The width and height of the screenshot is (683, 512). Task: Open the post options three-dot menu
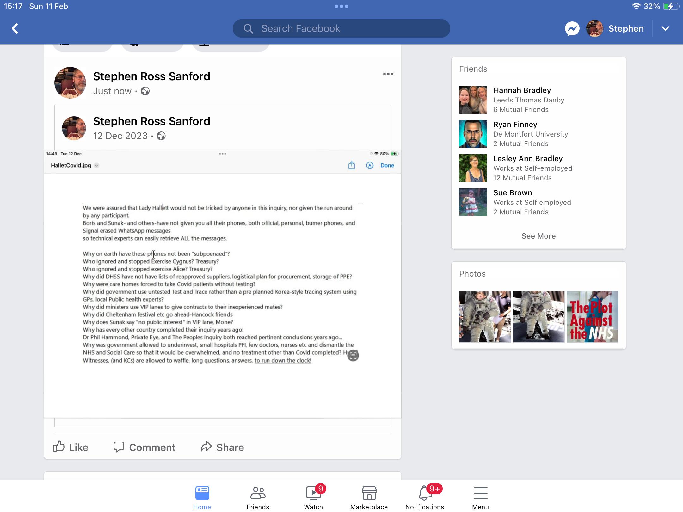(388, 74)
